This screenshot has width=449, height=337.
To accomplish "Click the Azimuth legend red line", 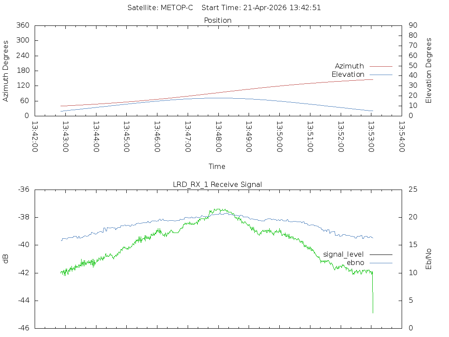I will click(381, 66).
